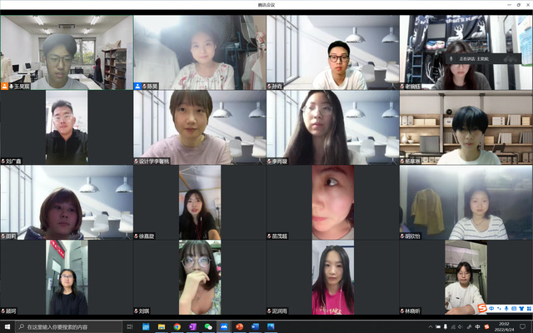The image size is (533, 333).
Task: Click the muted mic icon beside 孙武
Action: tap(270, 86)
